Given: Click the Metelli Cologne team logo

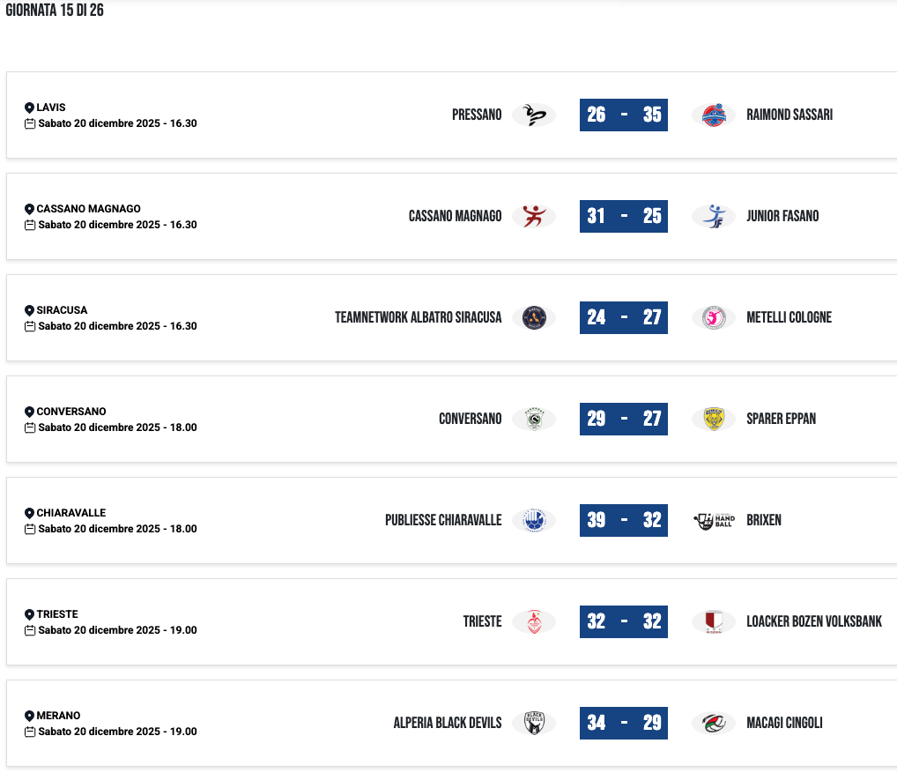Looking at the screenshot, I should 713,317.
